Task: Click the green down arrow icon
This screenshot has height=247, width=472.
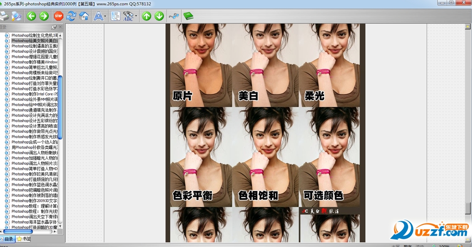Action: [159, 16]
